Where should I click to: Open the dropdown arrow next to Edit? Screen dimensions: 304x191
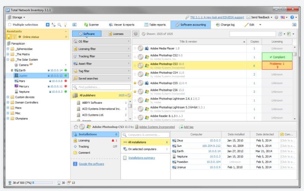tap(260, 25)
